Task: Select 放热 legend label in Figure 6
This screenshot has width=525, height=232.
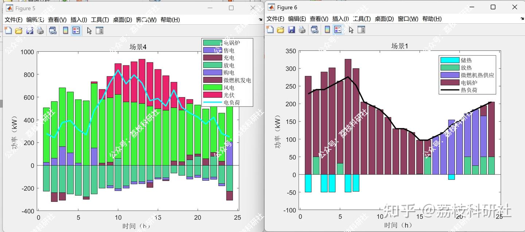Action: [x=466, y=68]
